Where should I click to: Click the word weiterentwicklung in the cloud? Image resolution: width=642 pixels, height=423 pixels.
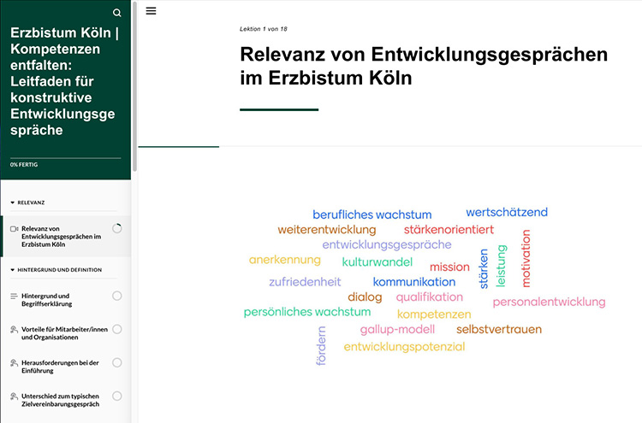tap(327, 230)
